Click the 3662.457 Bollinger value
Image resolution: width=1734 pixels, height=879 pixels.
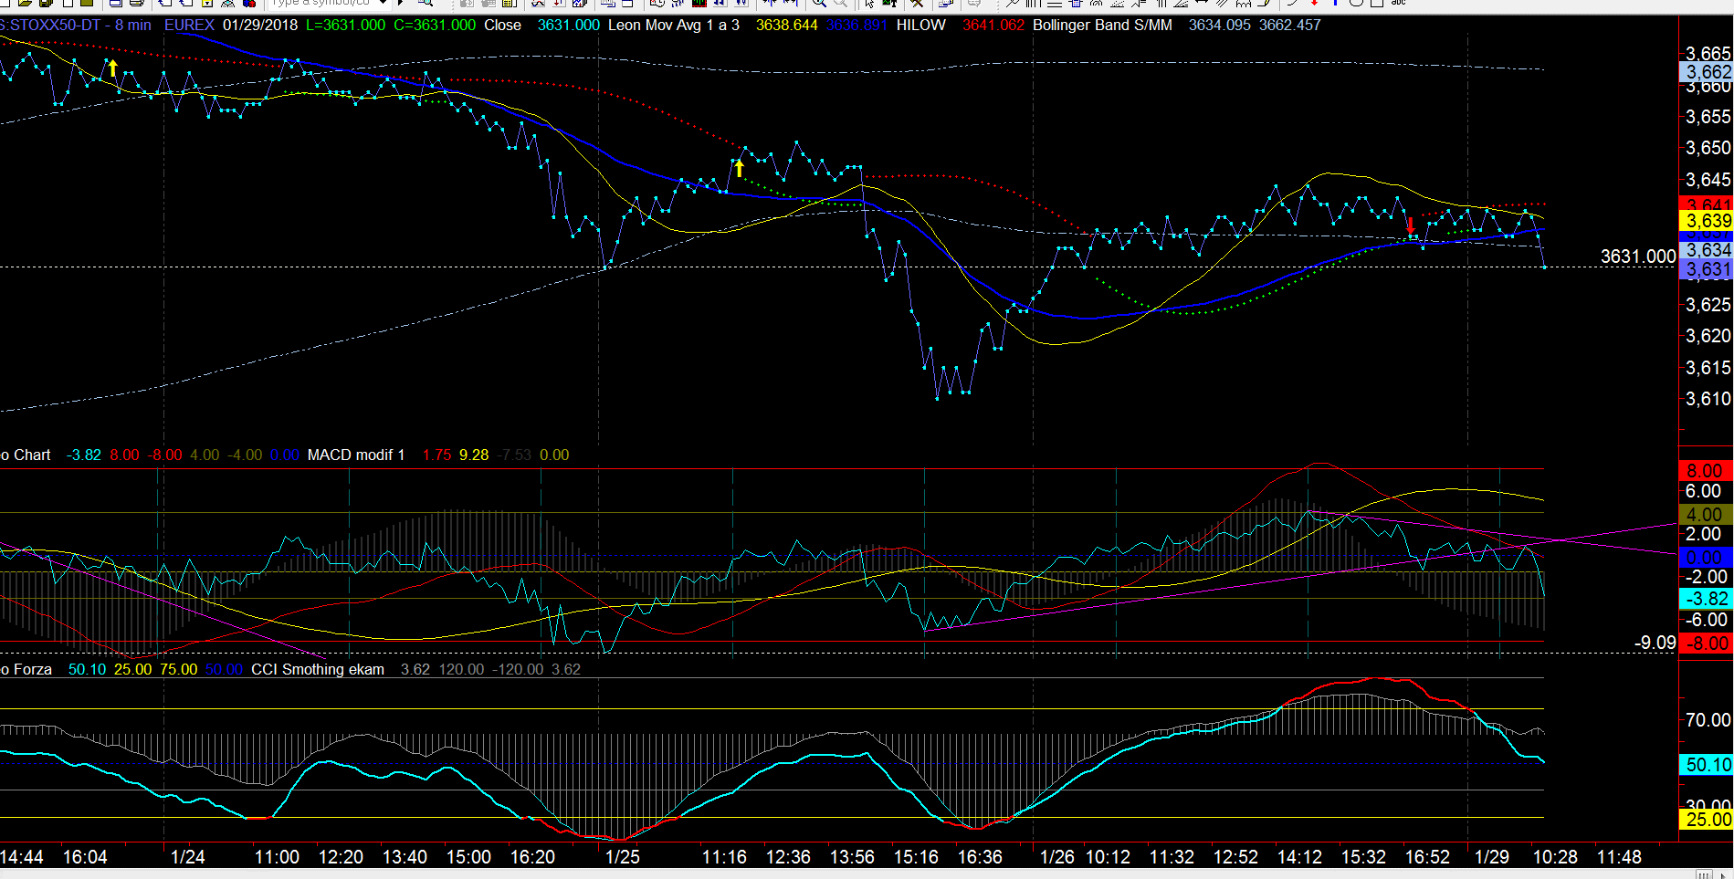1290,25
